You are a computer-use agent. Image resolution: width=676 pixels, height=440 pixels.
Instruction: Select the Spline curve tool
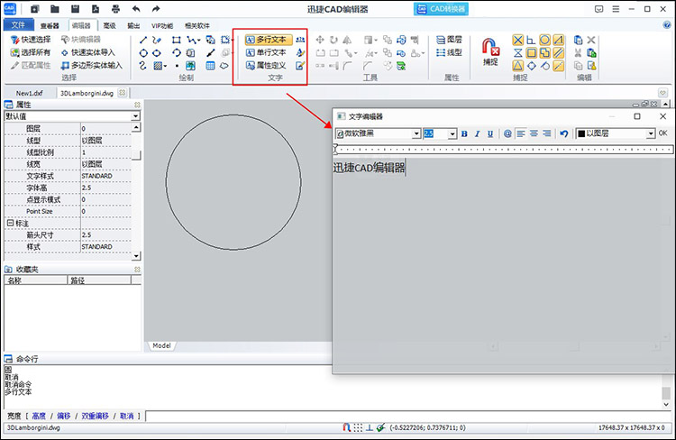(x=143, y=66)
